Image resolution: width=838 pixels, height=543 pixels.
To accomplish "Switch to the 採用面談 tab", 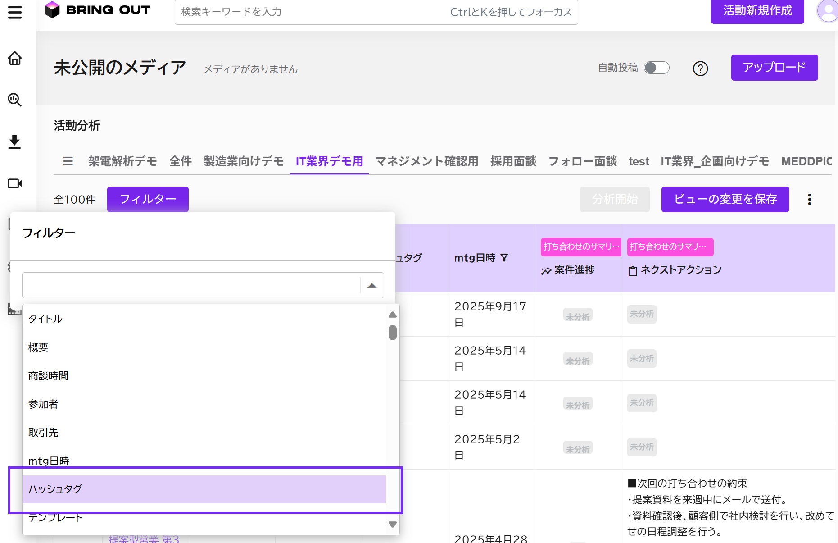I will (513, 161).
